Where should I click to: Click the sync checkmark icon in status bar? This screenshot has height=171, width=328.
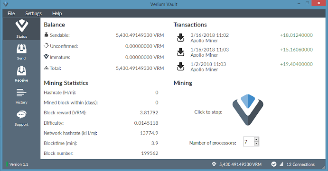pos(273,164)
